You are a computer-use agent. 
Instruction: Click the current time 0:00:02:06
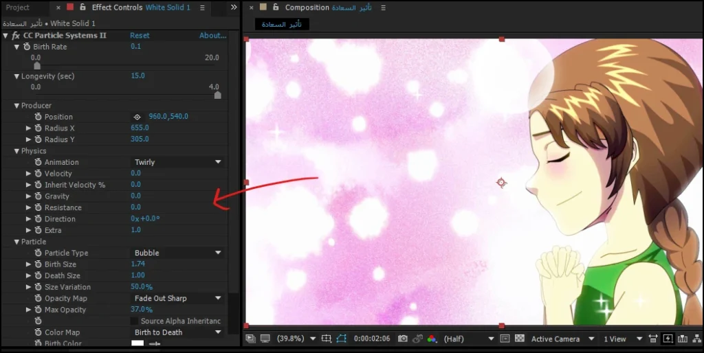[x=372, y=339]
